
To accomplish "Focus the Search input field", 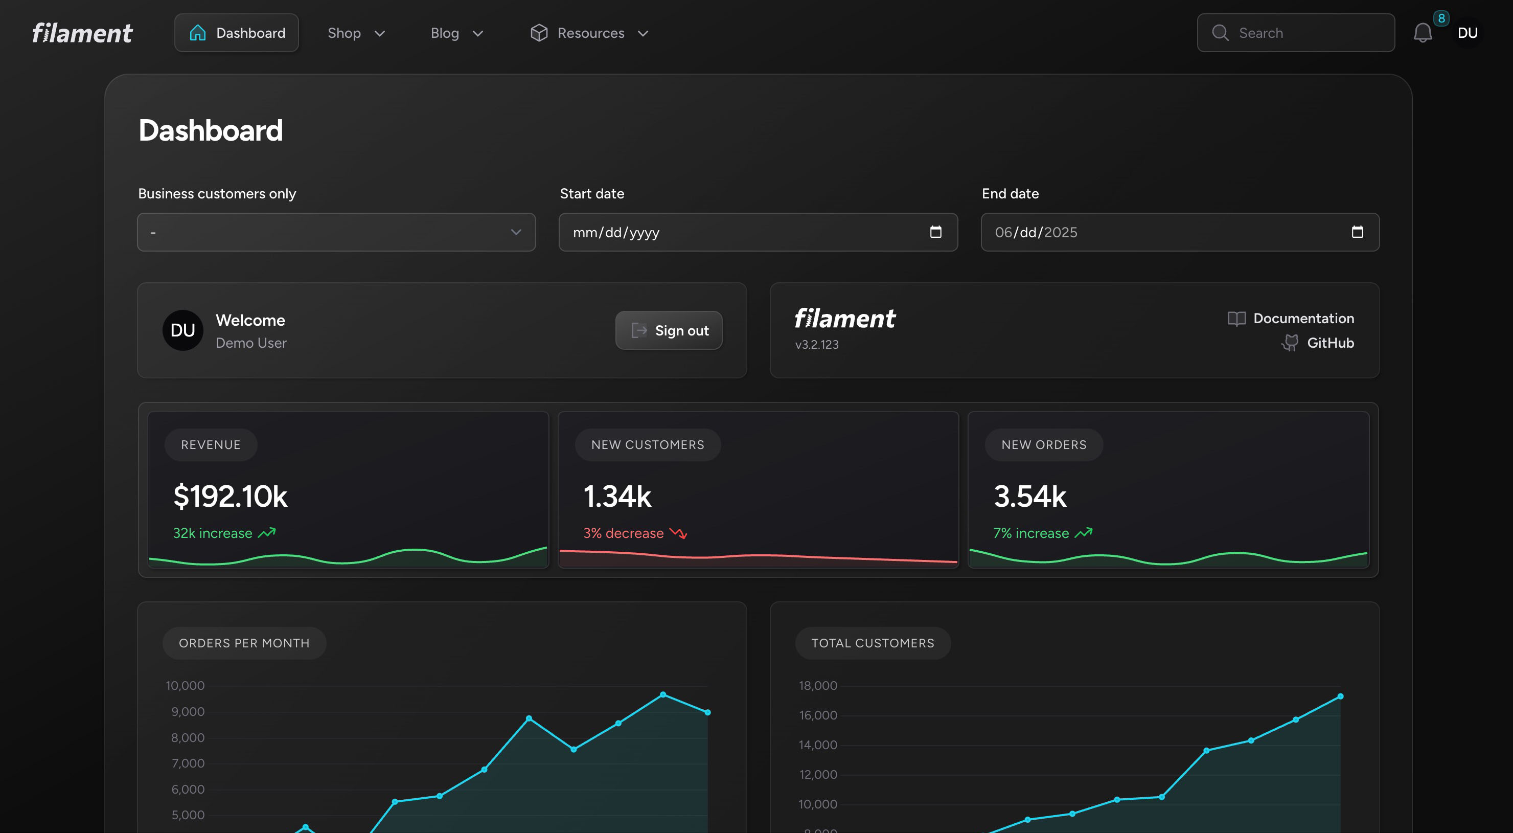I will pyautogui.click(x=1296, y=33).
